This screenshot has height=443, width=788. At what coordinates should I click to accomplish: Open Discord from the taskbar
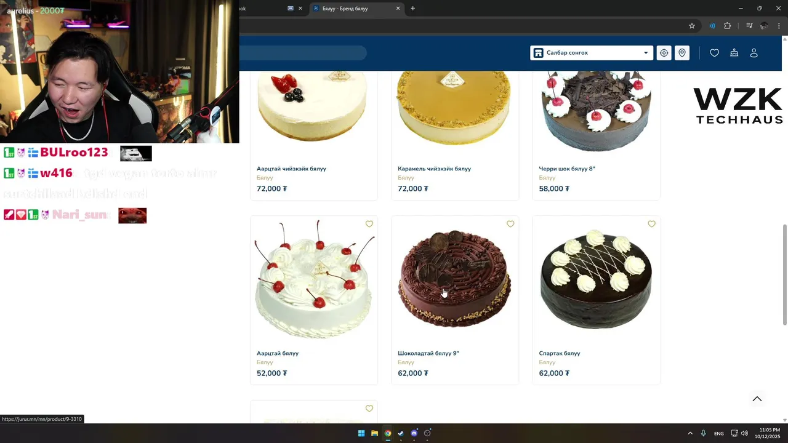point(414,433)
